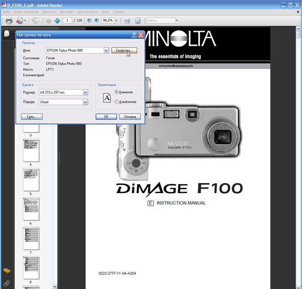Click the Найти search field
This screenshot has height=289, width=302.
[x=161, y=20]
